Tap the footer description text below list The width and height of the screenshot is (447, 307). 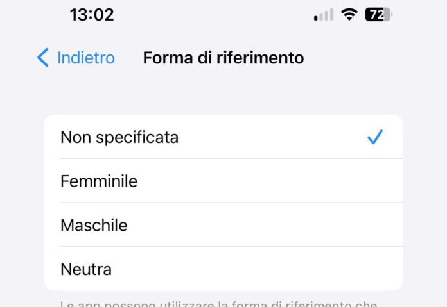(218, 304)
